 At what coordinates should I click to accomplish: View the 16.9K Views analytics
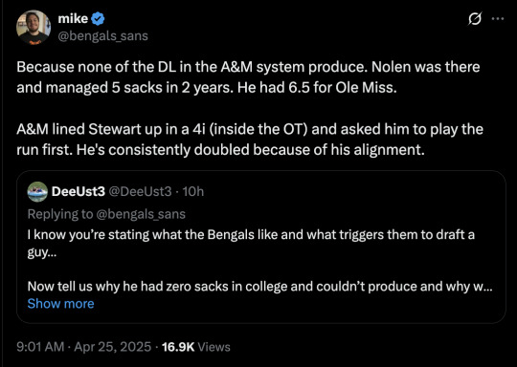pyautogui.click(x=196, y=347)
